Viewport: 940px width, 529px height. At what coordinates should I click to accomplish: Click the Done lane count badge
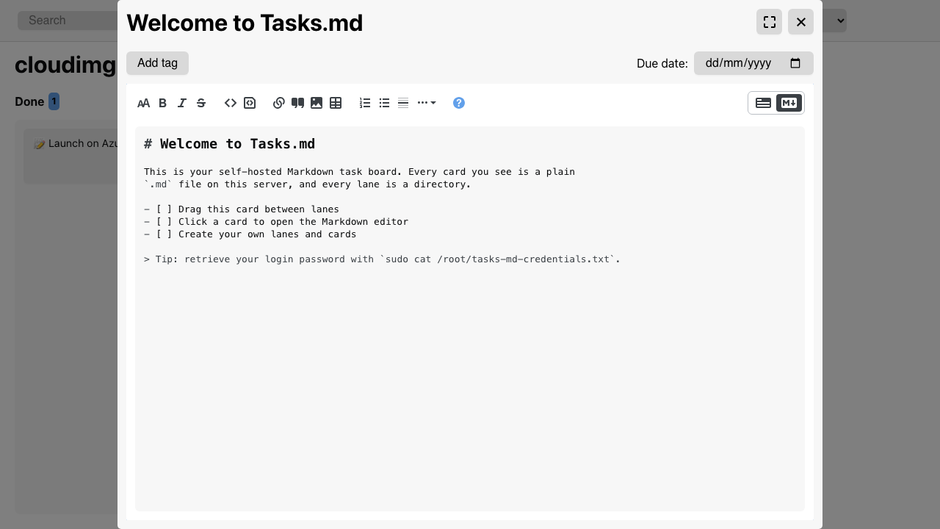(x=54, y=101)
